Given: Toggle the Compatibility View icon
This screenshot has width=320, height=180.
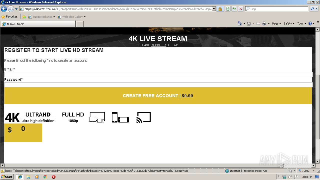Looking at the screenshot, I should click(228, 9).
